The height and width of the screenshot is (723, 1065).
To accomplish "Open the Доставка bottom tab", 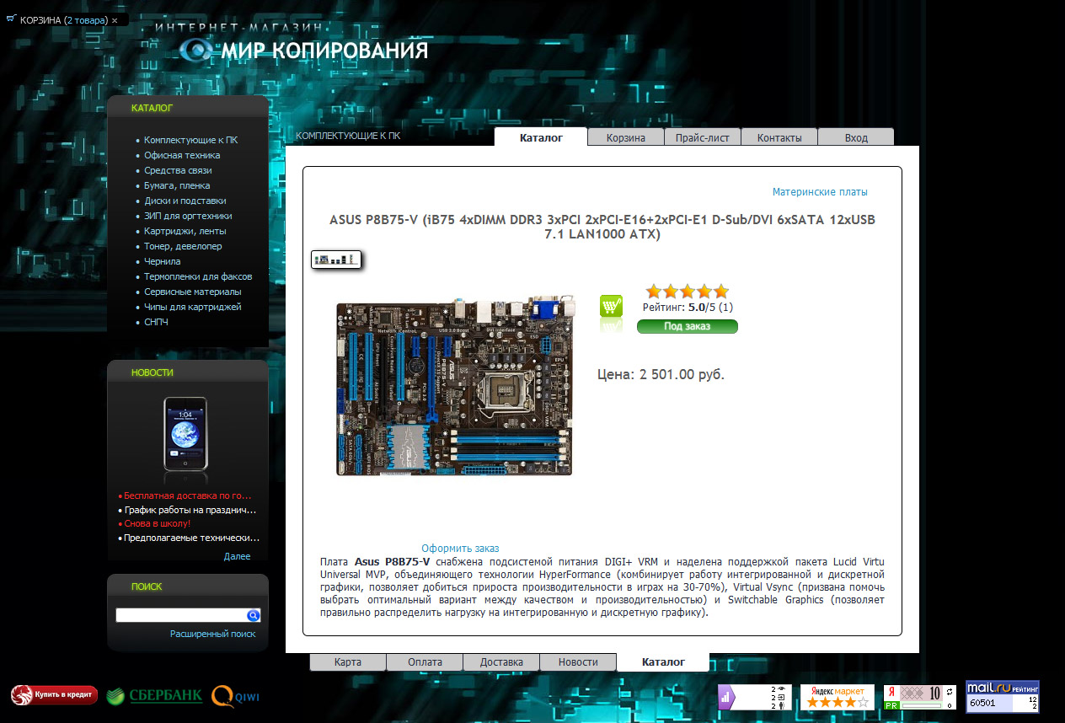I will (501, 662).
